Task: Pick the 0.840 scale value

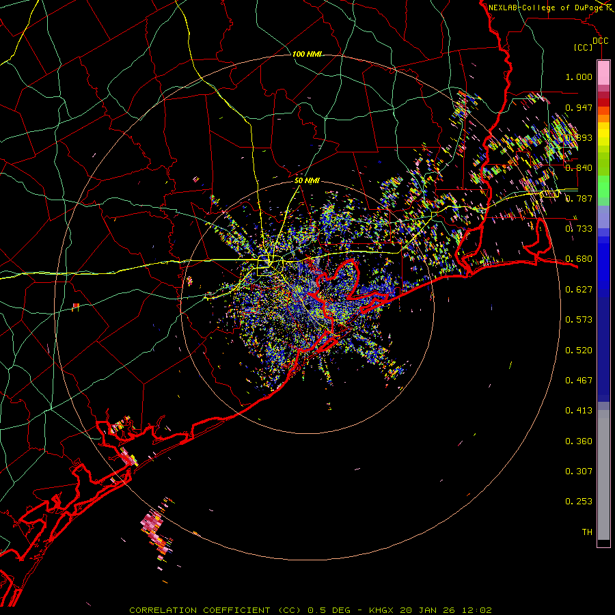Action: coord(579,168)
